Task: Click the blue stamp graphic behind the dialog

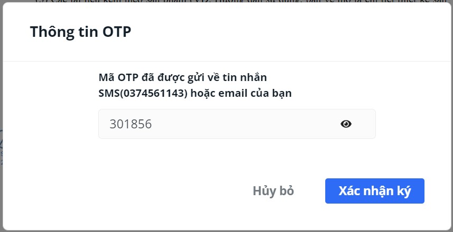Action: pos(1,147)
